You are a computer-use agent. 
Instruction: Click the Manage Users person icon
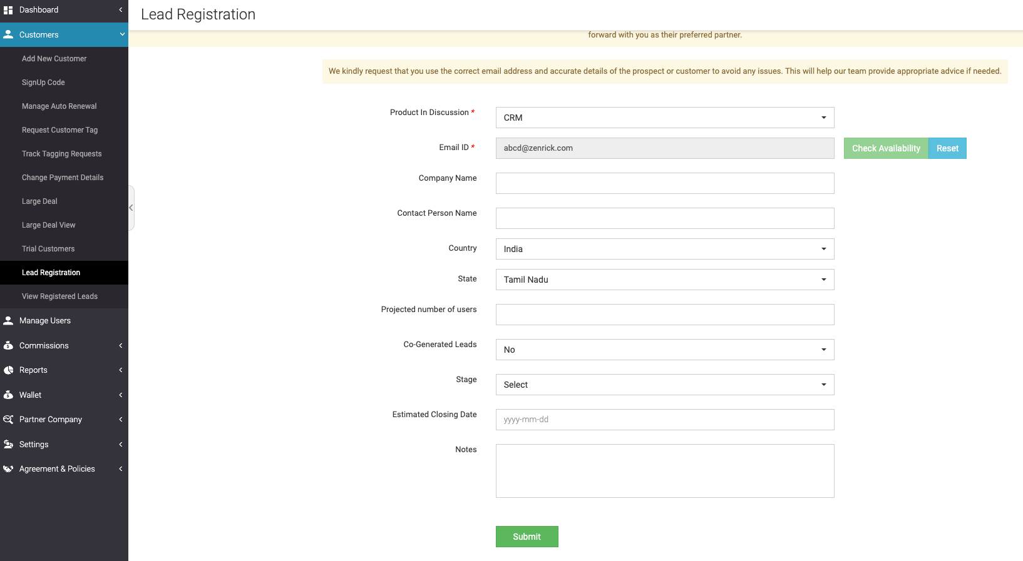click(8, 321)
